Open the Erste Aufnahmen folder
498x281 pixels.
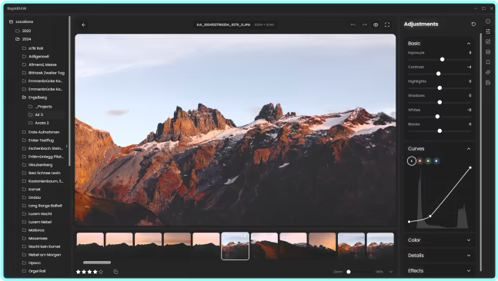click(43, 132)
